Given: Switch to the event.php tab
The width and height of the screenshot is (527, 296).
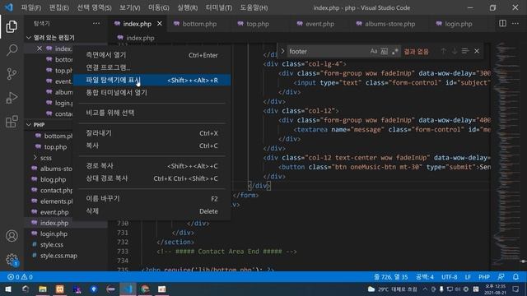Looking at the screenshot, I should (319, 24).
